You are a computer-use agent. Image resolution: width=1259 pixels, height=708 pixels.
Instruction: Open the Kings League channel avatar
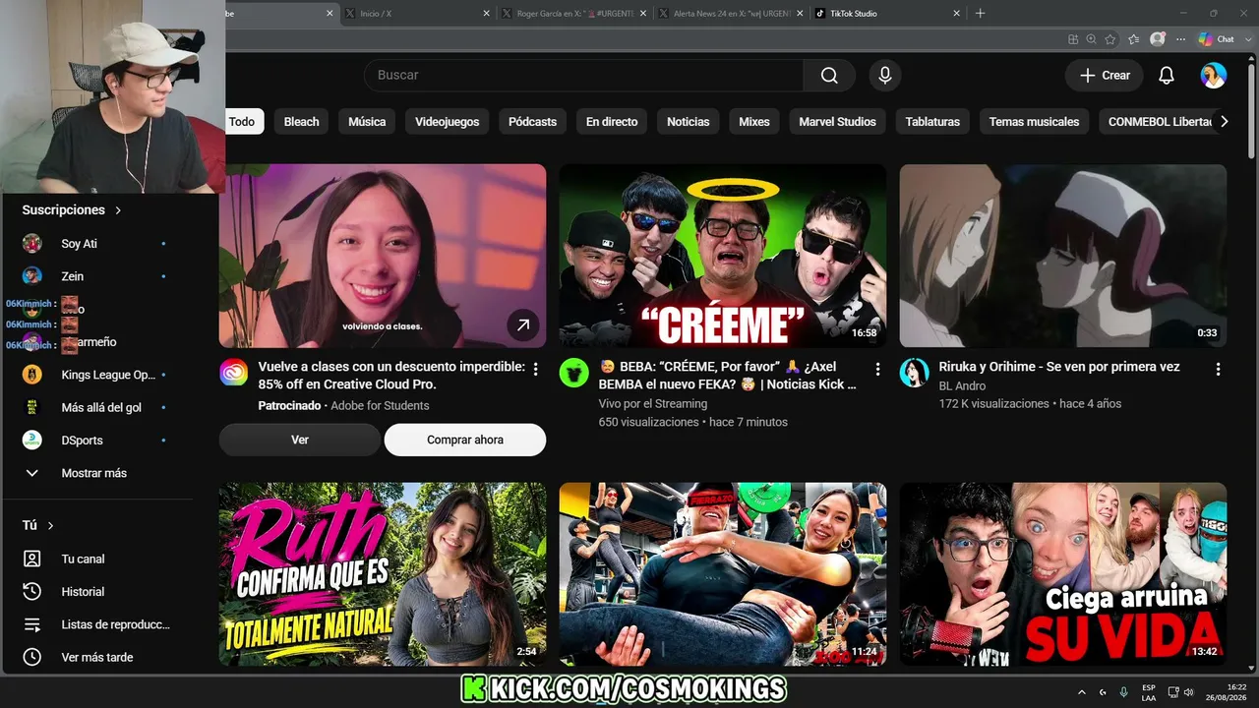coord(32,375)
